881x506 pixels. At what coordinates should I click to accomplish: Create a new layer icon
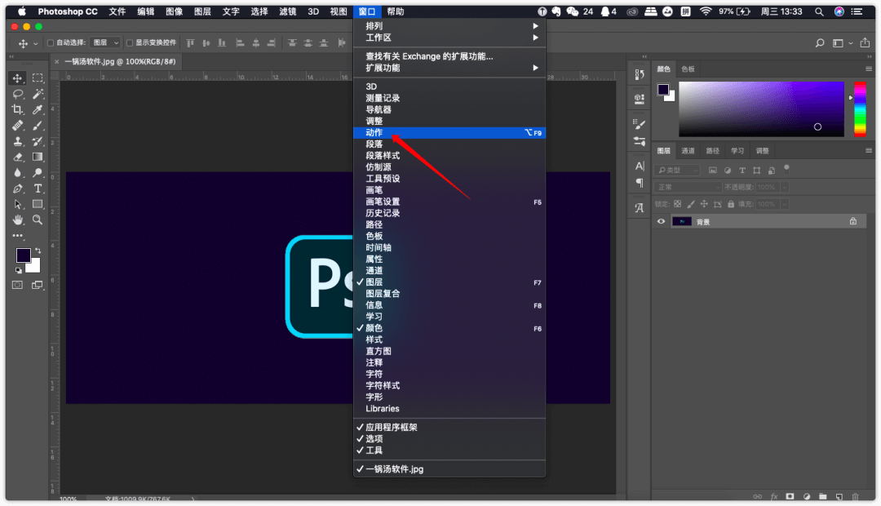[x=839, y=496]
